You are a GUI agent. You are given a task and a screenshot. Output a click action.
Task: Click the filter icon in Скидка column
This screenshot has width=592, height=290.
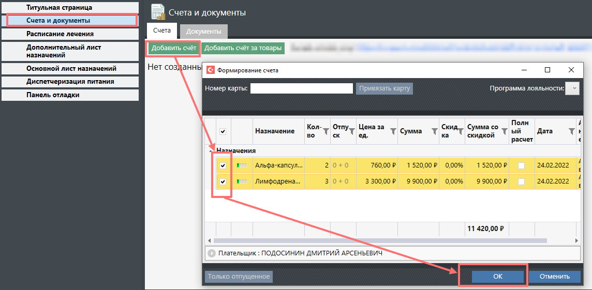(460, 131)
